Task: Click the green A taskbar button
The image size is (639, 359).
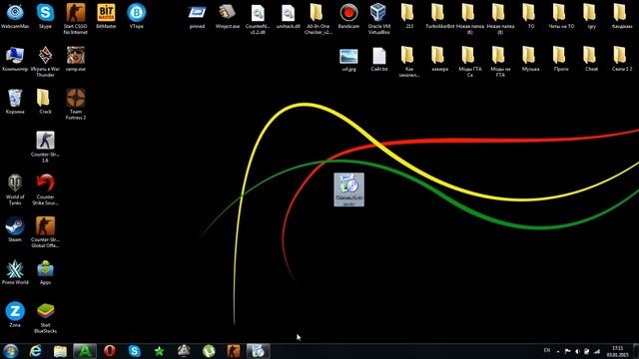Action: coord(85,351)
